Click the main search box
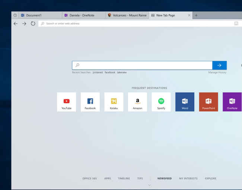Viewport: 242px width, 190px height. 142,65
